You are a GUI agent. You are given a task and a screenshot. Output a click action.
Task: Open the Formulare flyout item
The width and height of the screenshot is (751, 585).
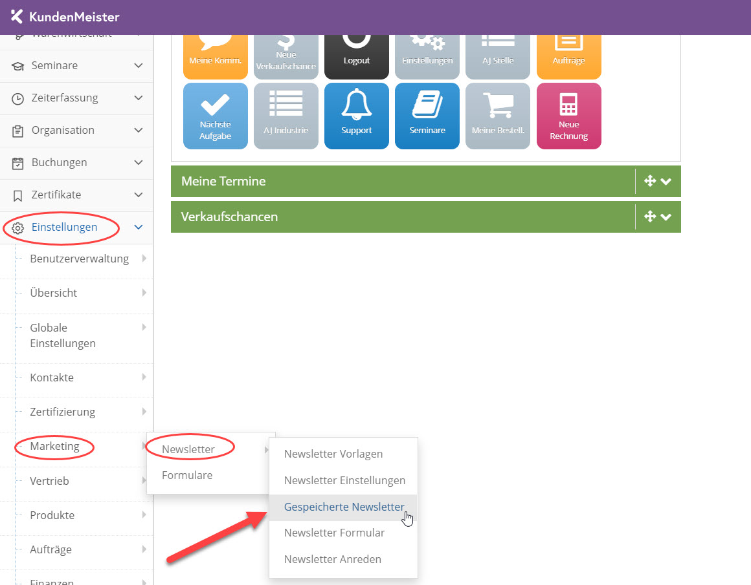(x=208, y=475)
